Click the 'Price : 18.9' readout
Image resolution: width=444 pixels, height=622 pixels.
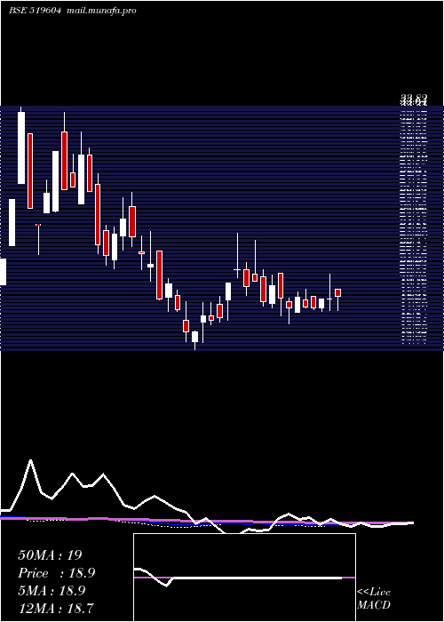tap(57, 573)
